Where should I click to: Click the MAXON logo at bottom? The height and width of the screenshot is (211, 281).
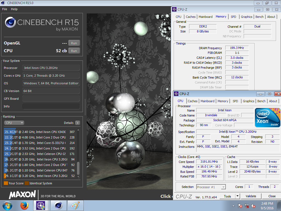23,195
